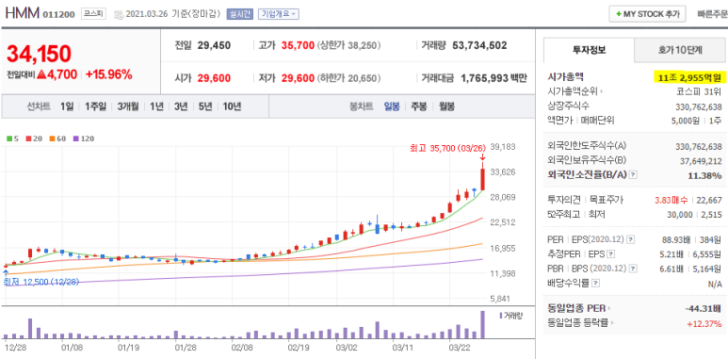Select the 1주일 line chart period
Viewport: 728px width, 359px height.
pyautogui.click(x=95, y=106)
